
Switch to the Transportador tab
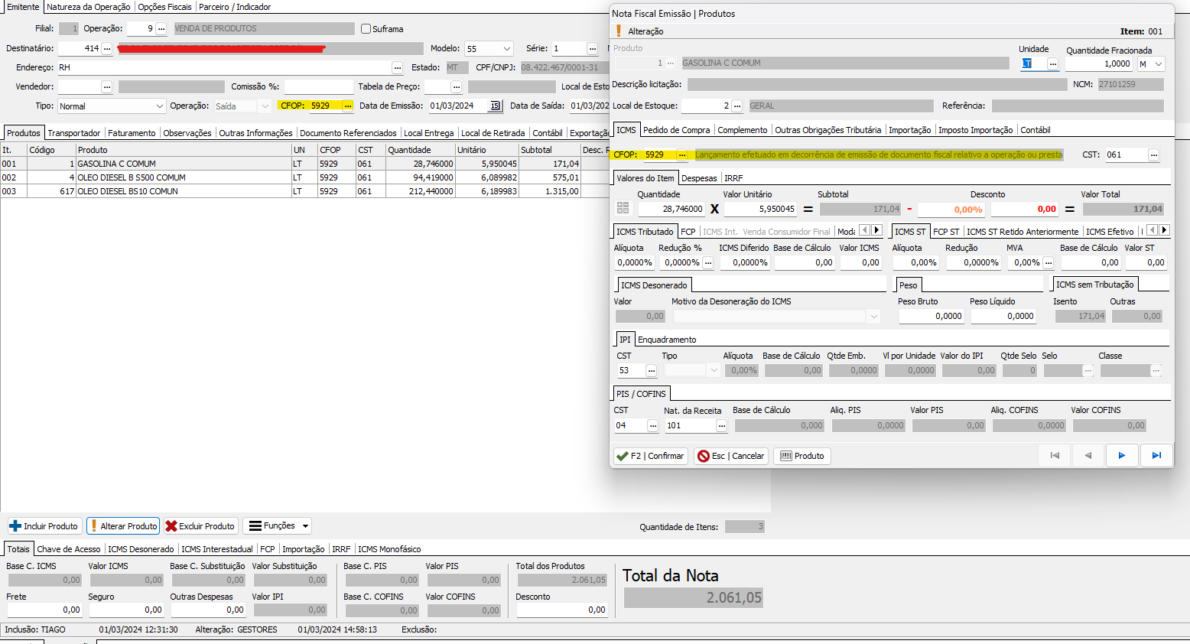pyautogui.click(x=74, y=133)
